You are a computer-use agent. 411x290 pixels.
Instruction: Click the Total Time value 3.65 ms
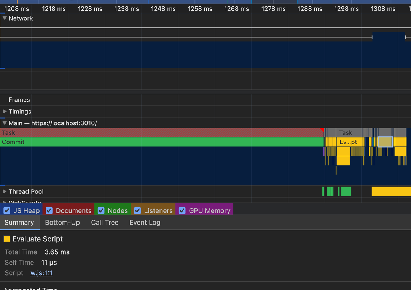(x=57, y=252)
